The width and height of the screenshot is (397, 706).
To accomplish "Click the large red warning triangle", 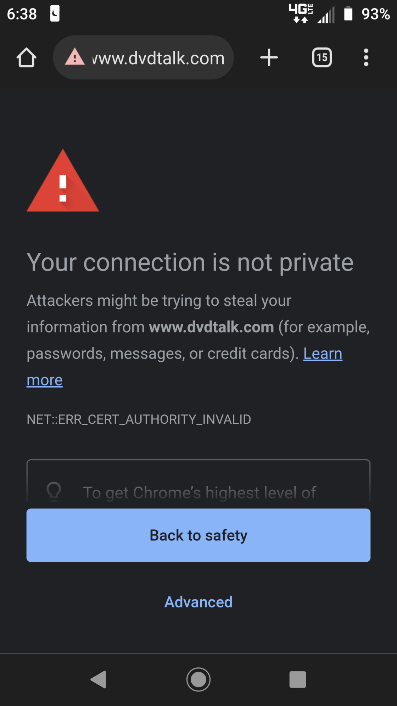I will (x=63, y=180).
